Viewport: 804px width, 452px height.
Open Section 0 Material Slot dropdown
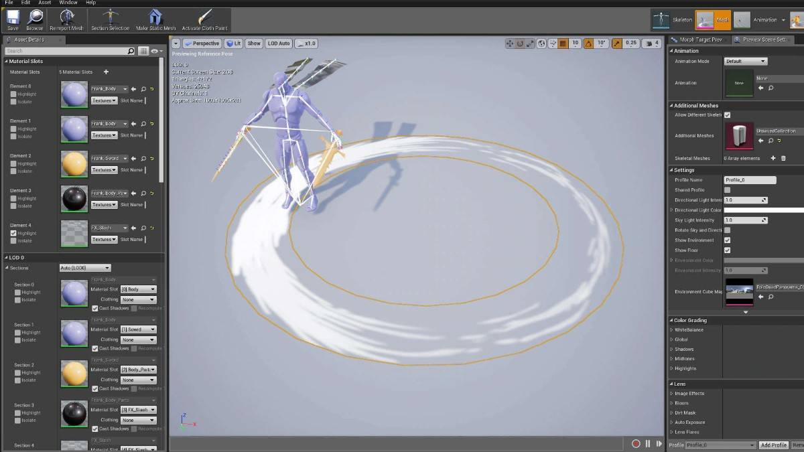tap(138, 289)
